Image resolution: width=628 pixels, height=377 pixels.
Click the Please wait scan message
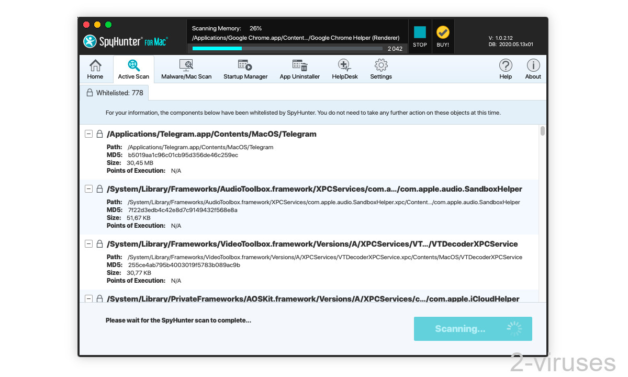coord(178,320)
